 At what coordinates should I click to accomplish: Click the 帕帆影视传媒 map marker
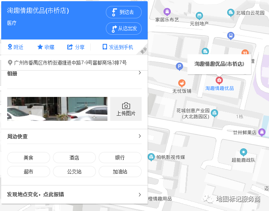click(x=151, y=157)
